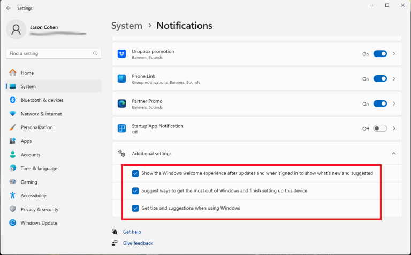Open Partner Promo details chevron

point(394,103)
